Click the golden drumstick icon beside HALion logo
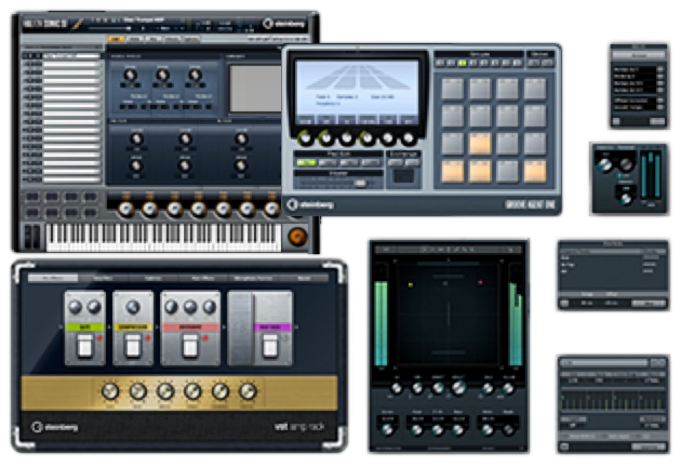This screenshot has width=681, height=465. pos(78,24)
